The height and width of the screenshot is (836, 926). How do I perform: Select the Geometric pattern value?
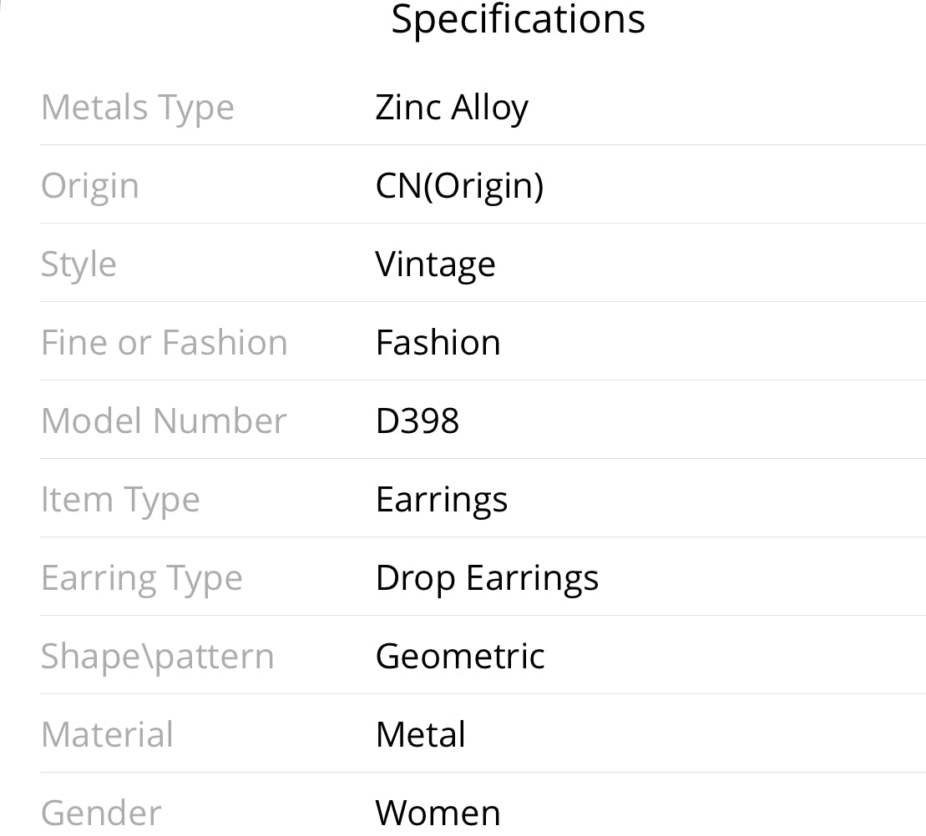[460, 656]
